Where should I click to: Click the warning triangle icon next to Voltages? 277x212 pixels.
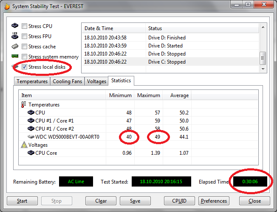click(24, 145)
